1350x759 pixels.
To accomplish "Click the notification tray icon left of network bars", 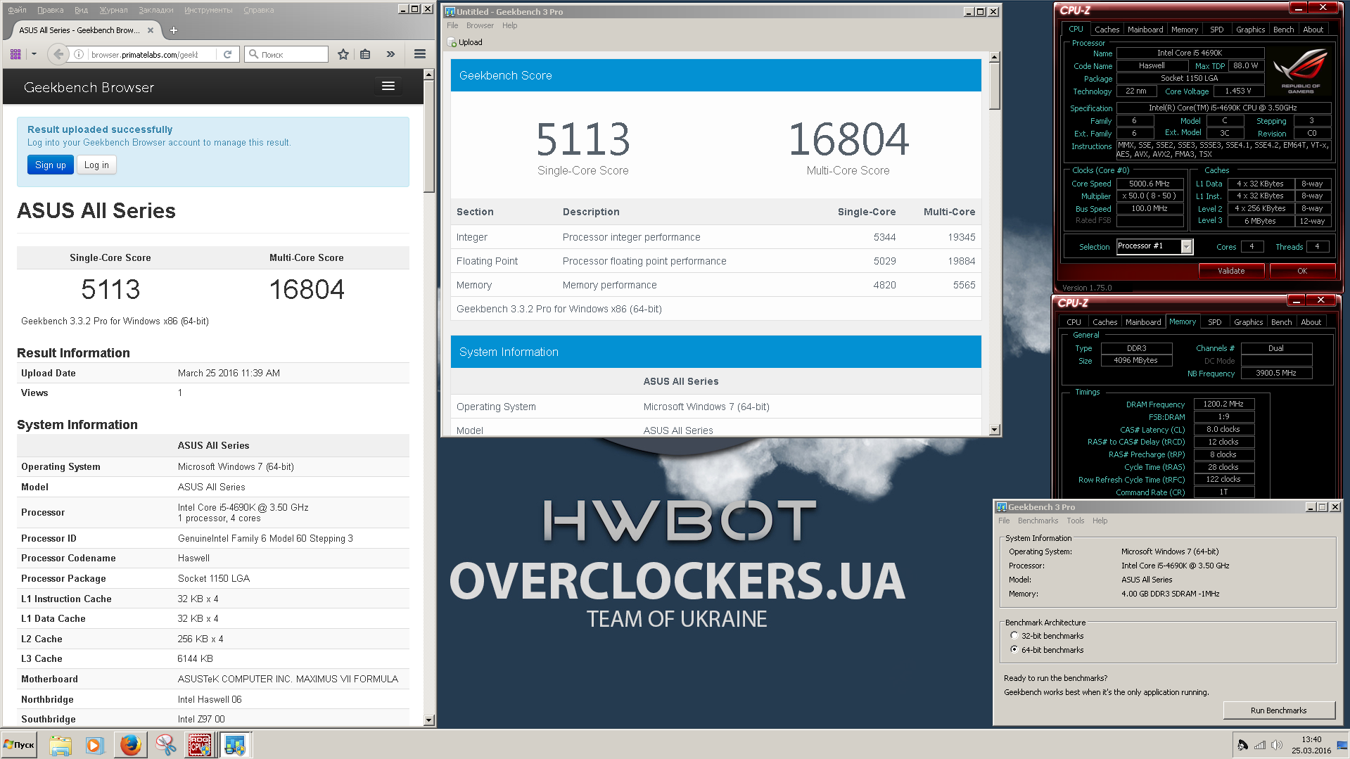I will coord(1242,745).
